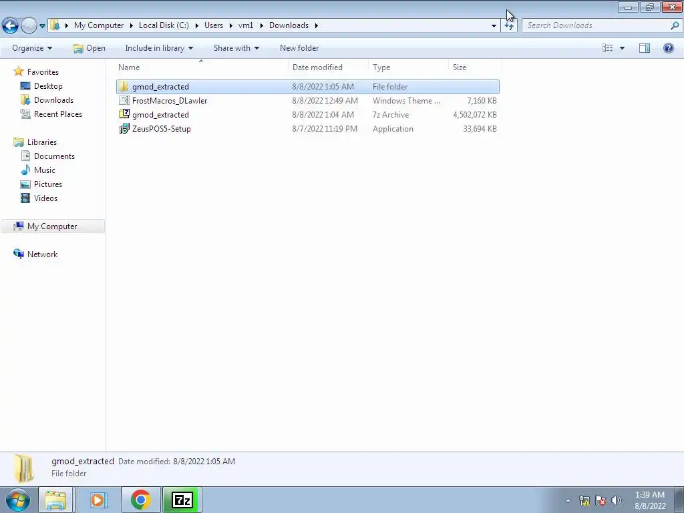The width and height of the screenshot is (684, 513).
Task: Open the Include in library menu
Action: click(159, 48)
